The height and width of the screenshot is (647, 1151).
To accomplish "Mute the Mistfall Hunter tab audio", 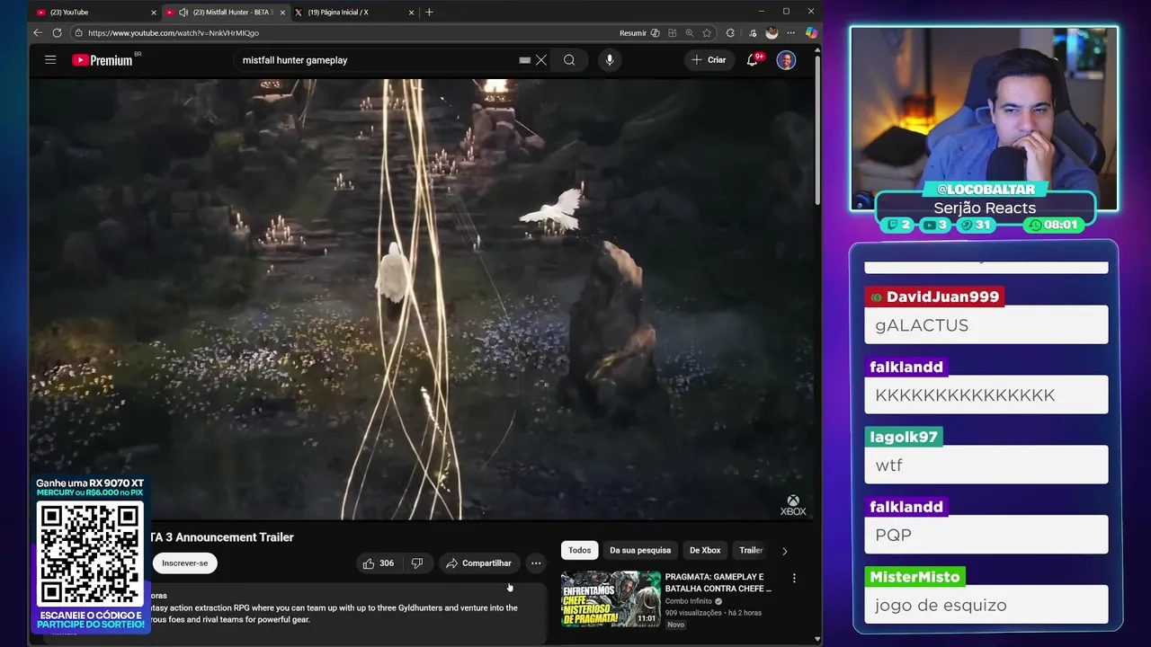I will (183, 13).
